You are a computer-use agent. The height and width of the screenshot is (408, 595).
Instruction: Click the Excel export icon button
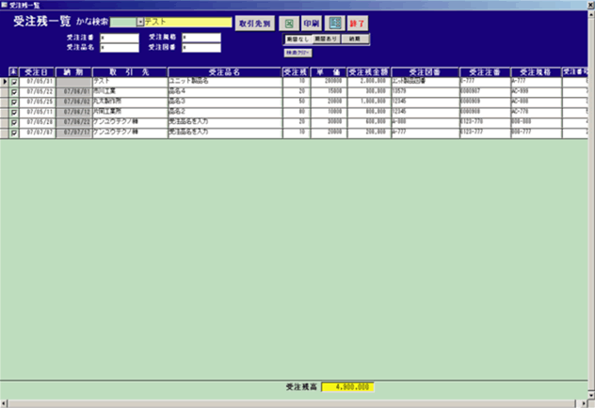coord(289,22)
